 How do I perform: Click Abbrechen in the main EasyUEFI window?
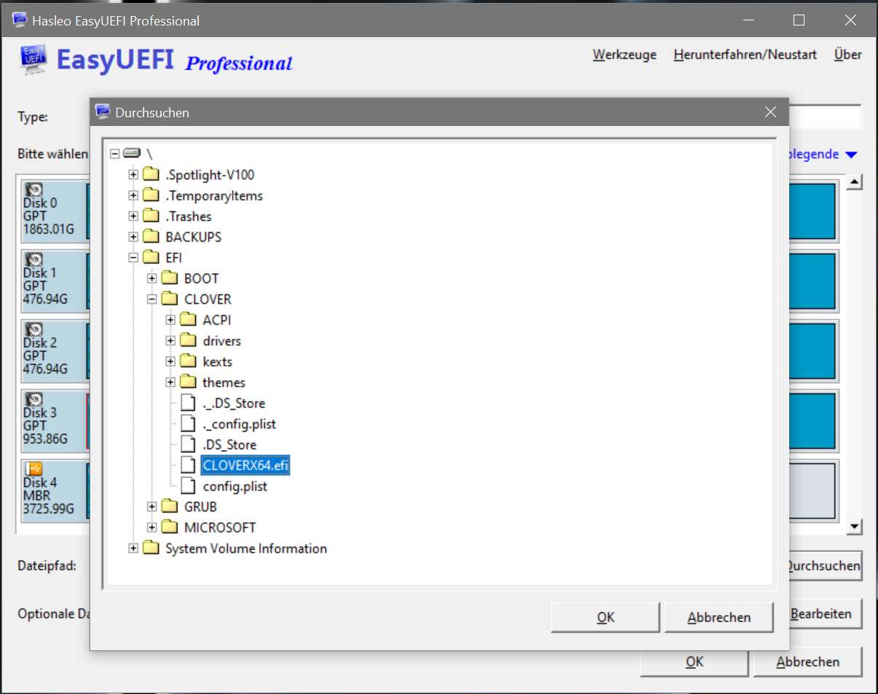click(808, 662)
